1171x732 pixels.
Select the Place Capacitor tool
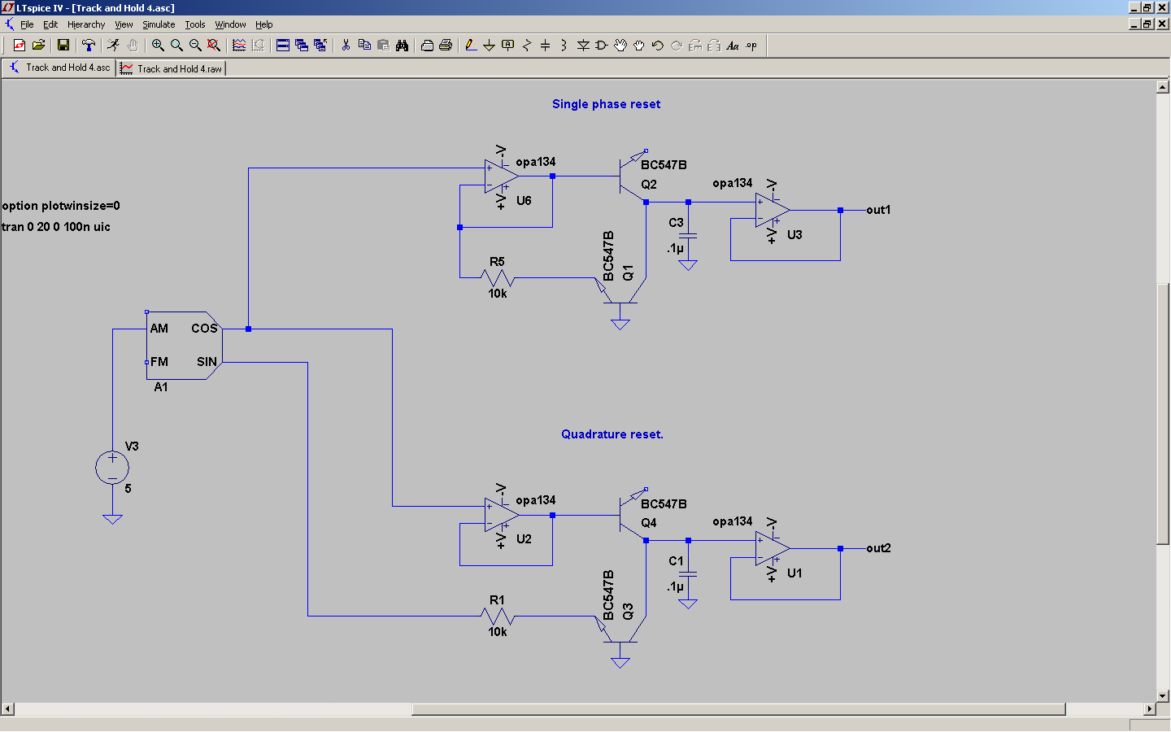[545, 46]
